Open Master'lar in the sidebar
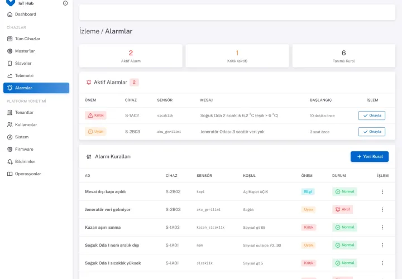The image size is (402, 279). (36, 51)
